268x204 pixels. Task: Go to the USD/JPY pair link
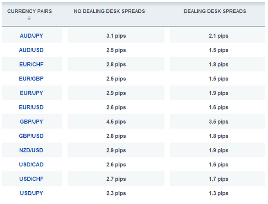[x=32, y=193]
